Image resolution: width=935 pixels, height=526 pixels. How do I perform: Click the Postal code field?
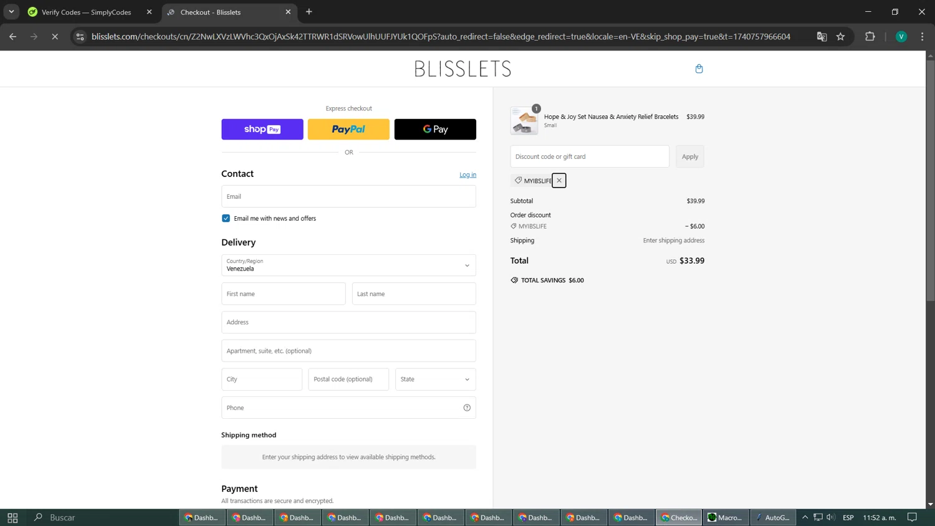pyautogui.click(x=348, y=379)
